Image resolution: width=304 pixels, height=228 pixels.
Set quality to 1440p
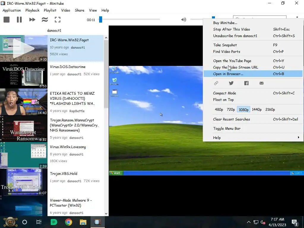257,109
